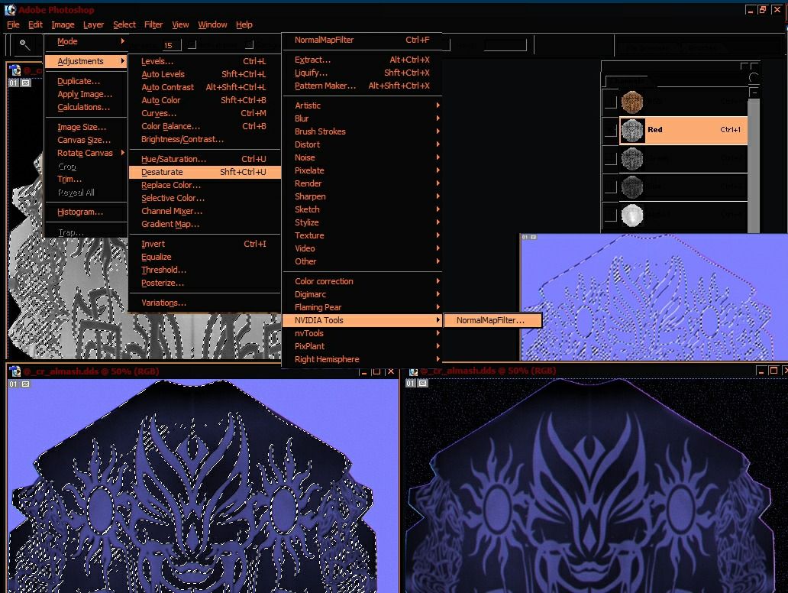Expand the Artistic filter submenu

[362, 105]
